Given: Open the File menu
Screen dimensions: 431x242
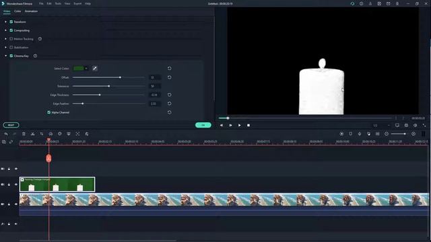Looking at the screenshot, I should pyautogui.click(x=41, y=3).
